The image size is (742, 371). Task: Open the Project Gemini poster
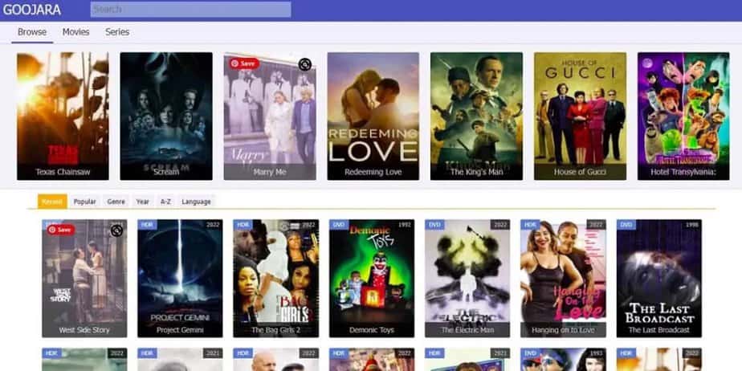(180, 278)
